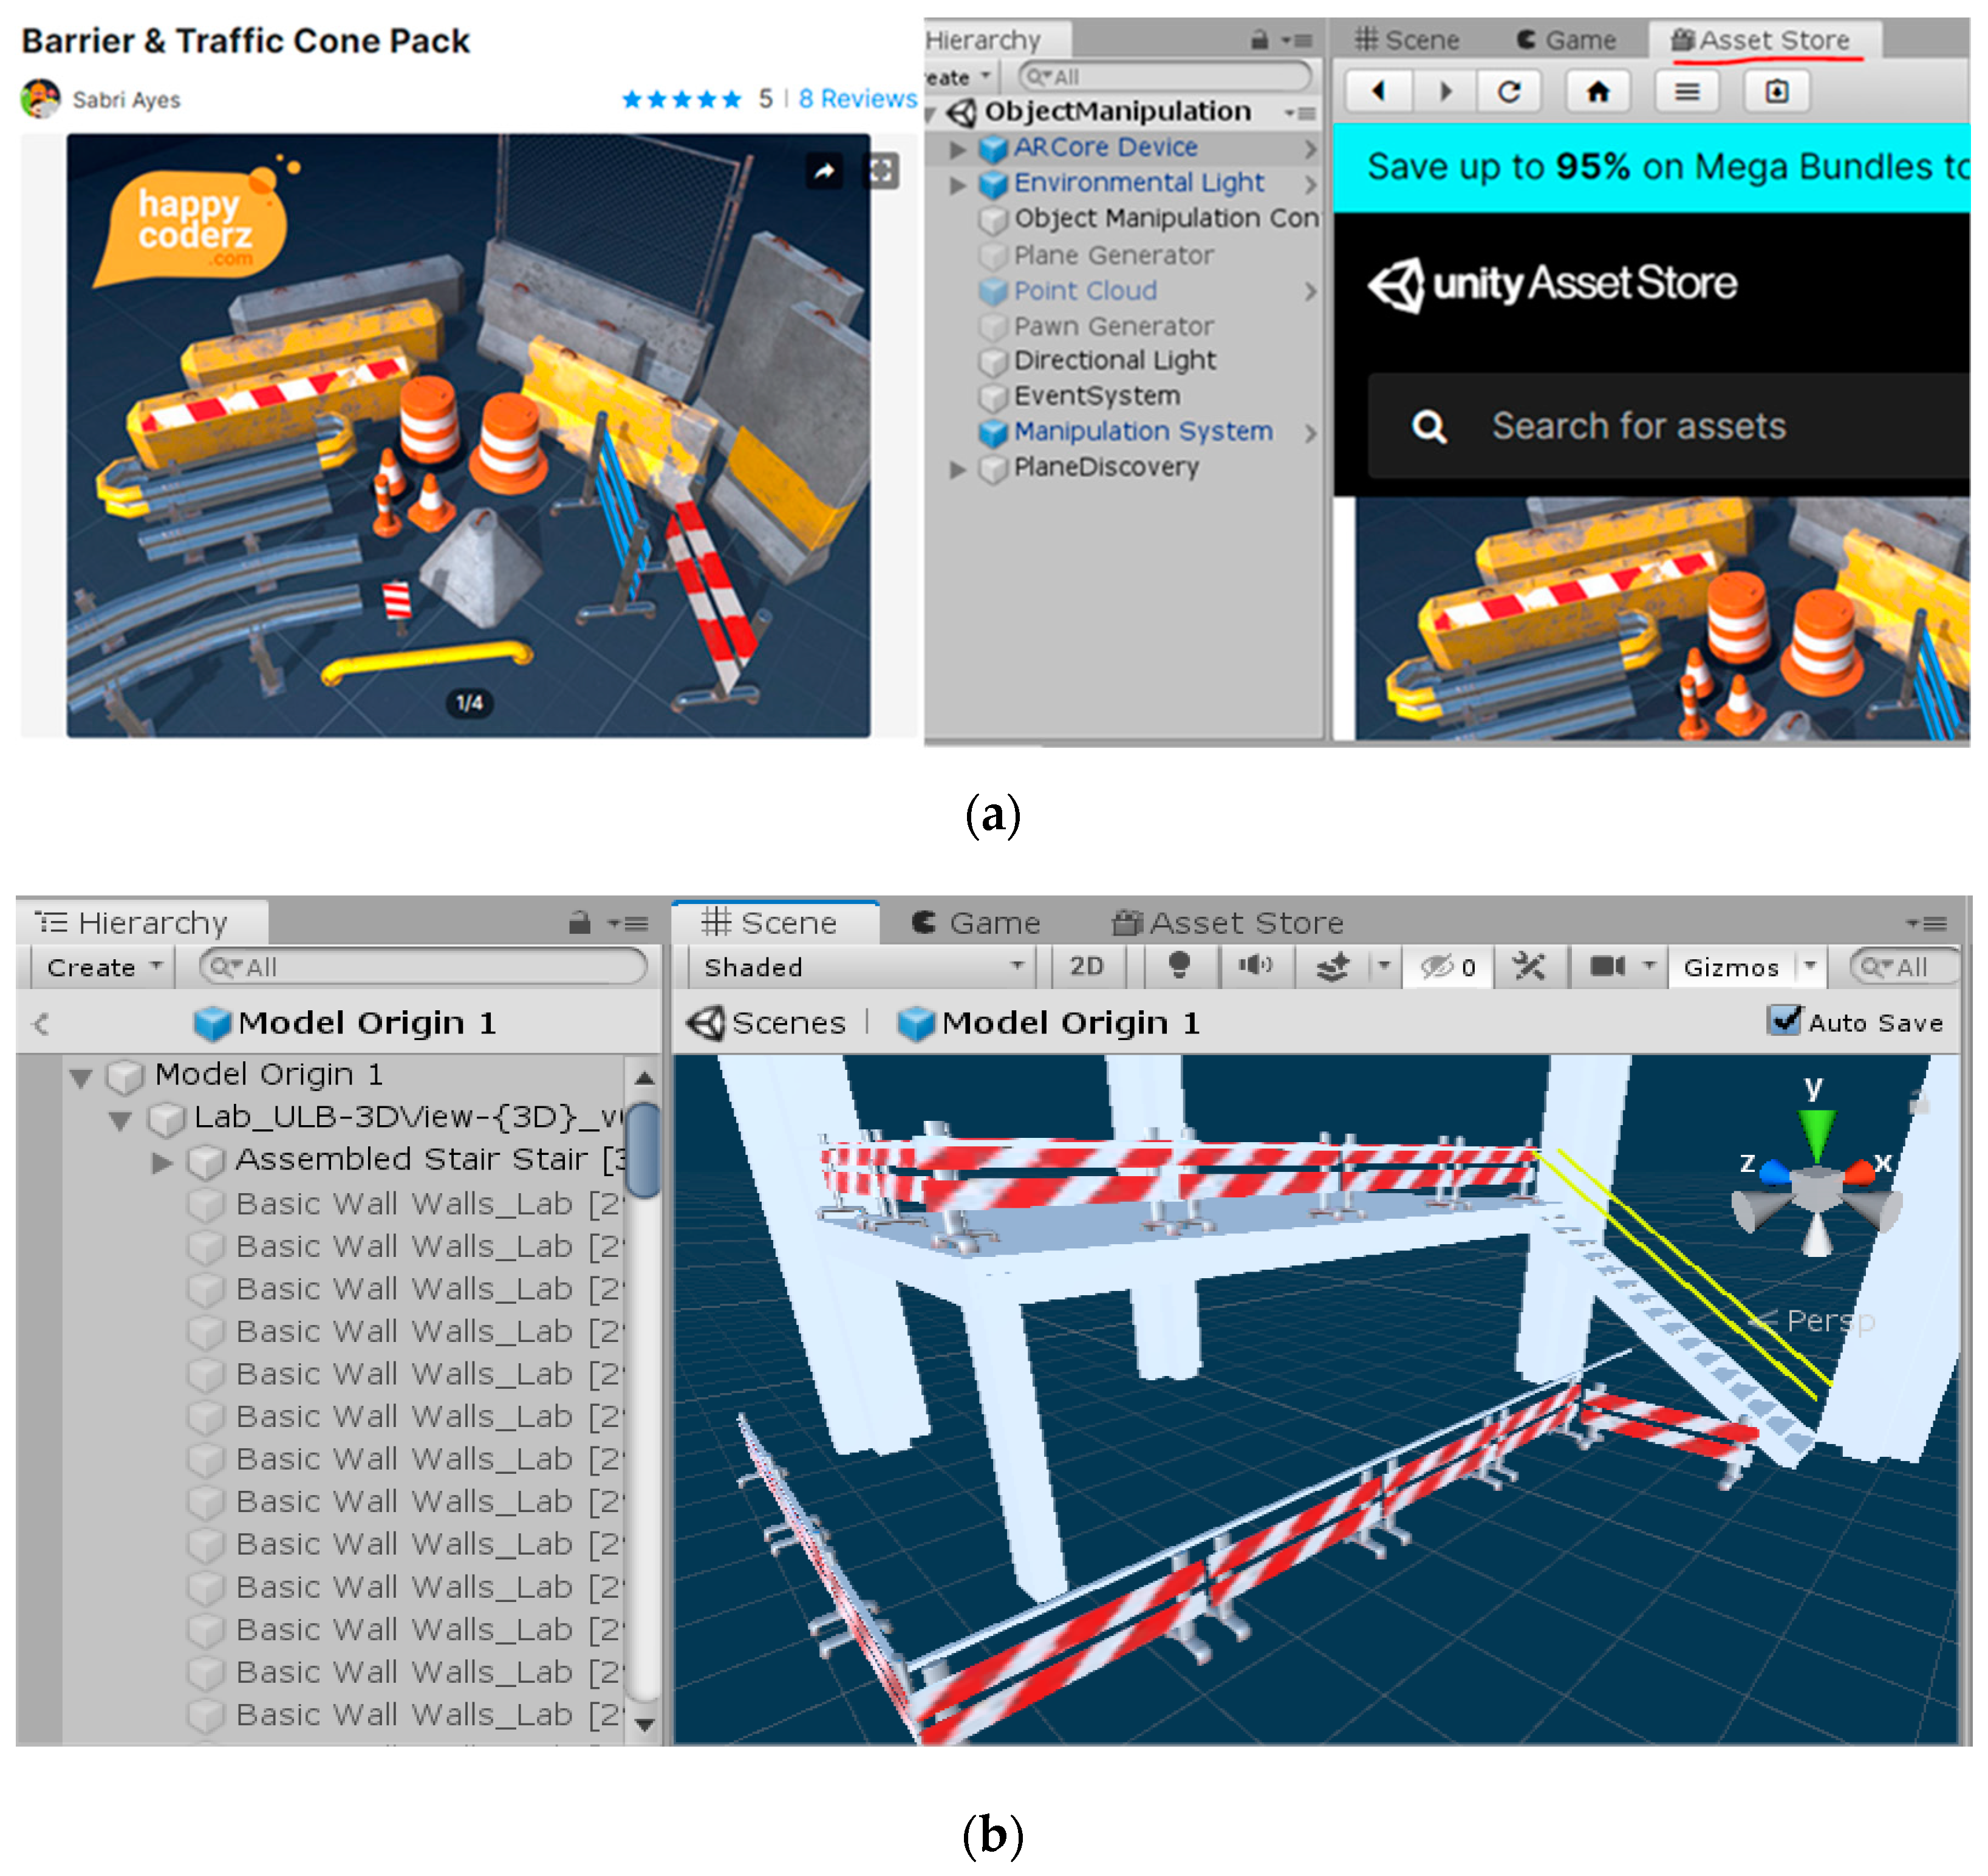Click the forward arrow in Asset Store toolbar
This screenshot has height=1876, width=1988.
[1444, 92]
